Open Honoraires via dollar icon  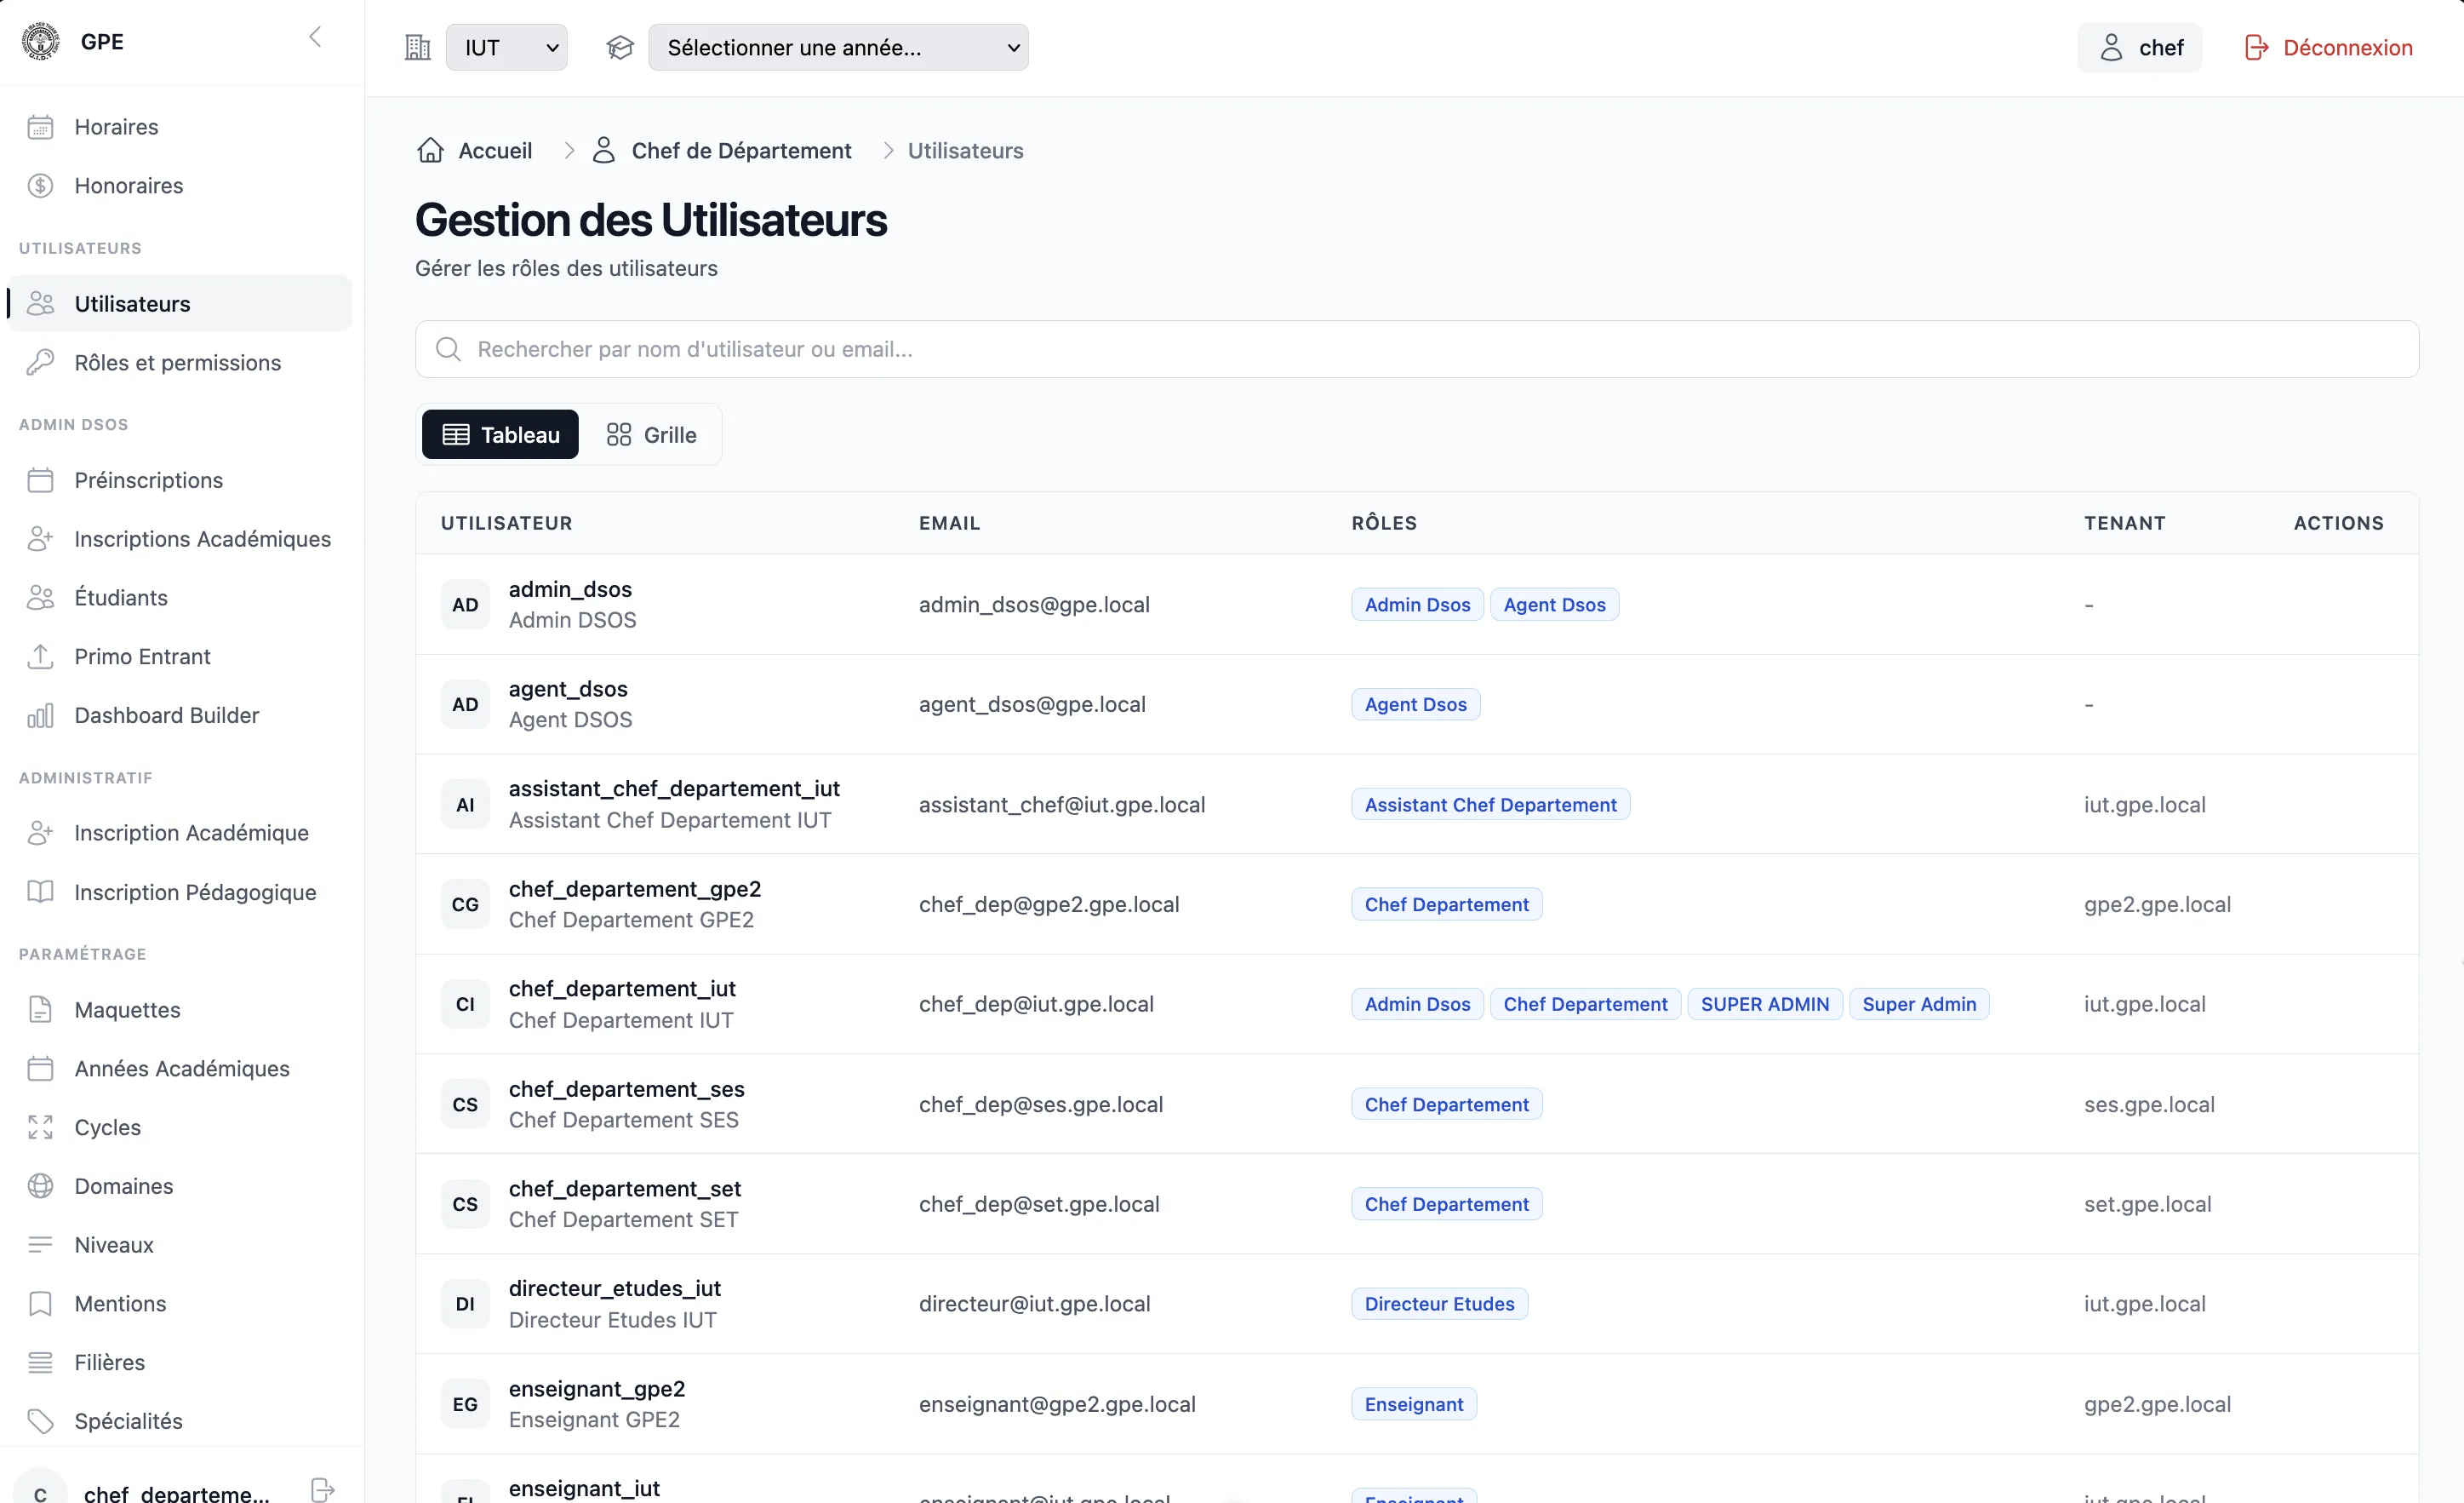tap(40, 185)
